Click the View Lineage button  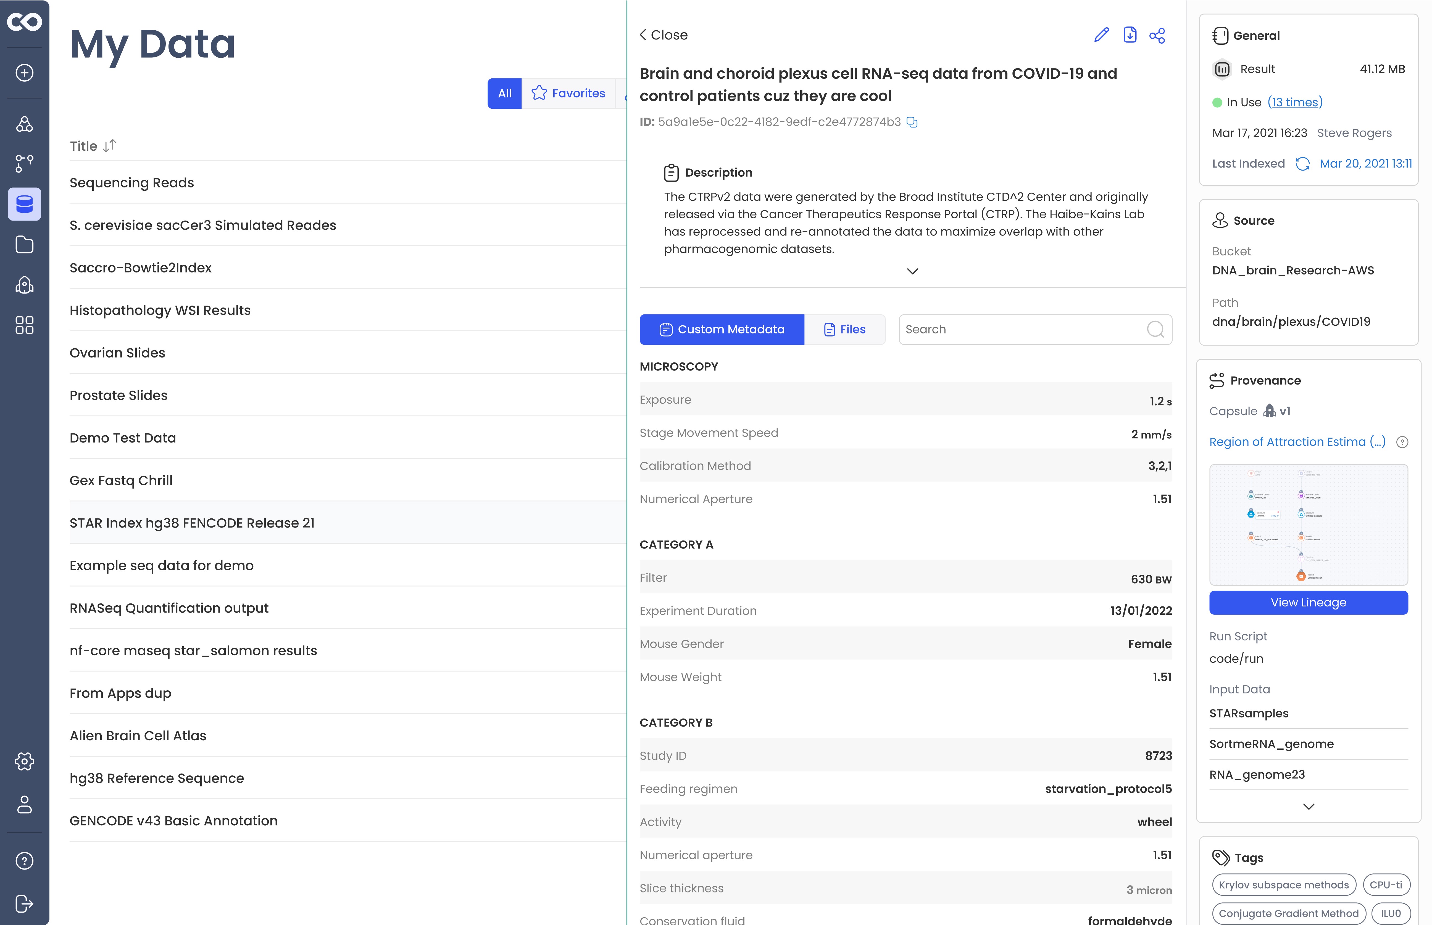(1308, 603)
